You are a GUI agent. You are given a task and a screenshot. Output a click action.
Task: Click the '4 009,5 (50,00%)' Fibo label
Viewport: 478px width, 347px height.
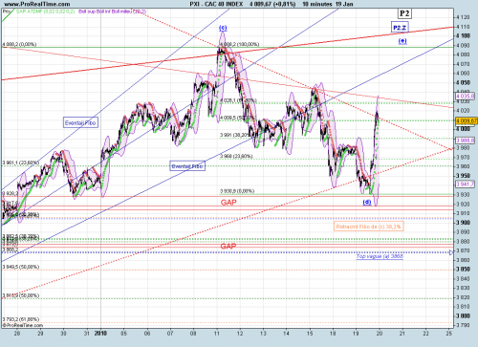[238, 118]
